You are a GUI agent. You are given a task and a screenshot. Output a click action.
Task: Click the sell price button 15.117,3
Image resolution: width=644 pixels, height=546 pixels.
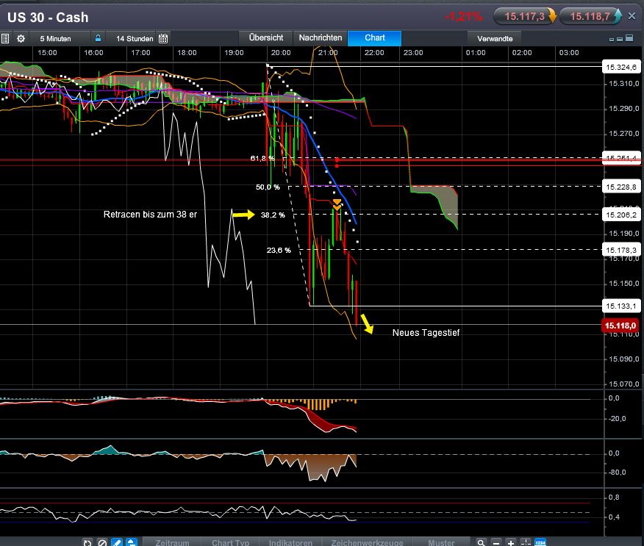tap(525, 16)
